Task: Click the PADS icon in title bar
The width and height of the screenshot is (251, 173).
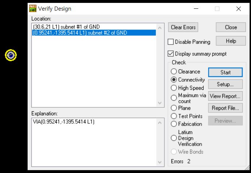Action: (x=33, y=8)
